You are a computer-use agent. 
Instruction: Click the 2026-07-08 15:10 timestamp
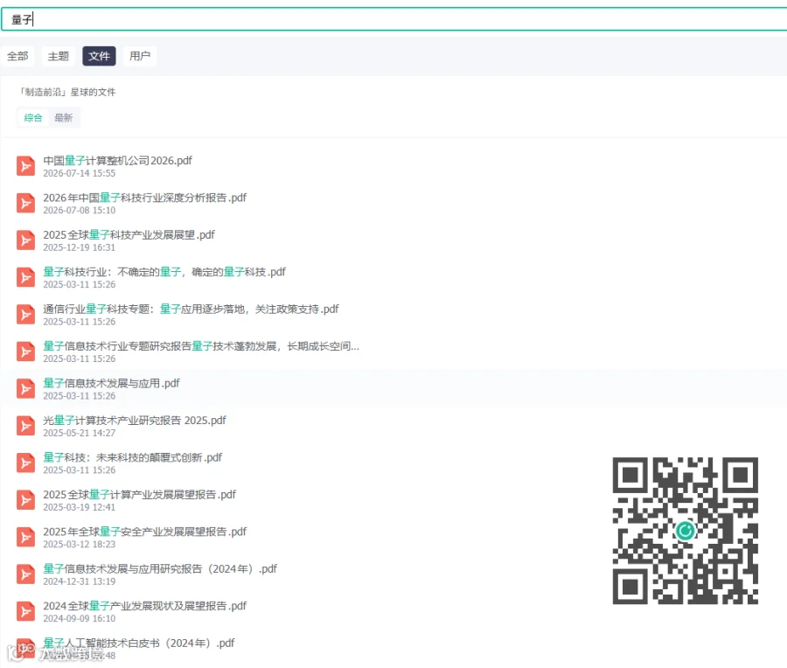80,211
